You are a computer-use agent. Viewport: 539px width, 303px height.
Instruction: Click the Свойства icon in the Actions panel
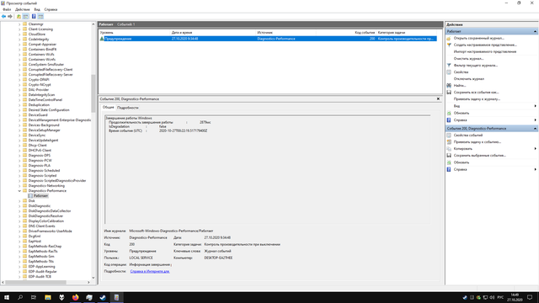pyautogui.click(x=449, y=72)
